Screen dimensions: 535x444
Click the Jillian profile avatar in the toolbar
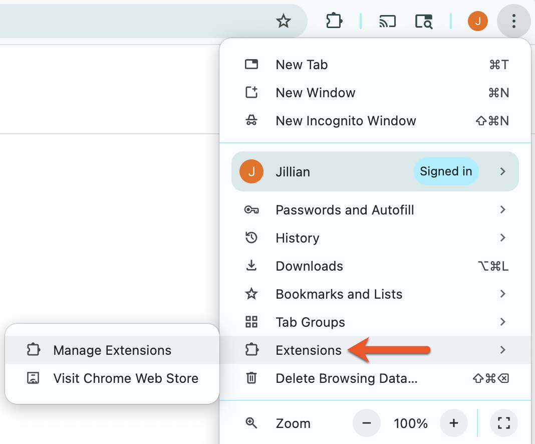click(x=477, y=21)
